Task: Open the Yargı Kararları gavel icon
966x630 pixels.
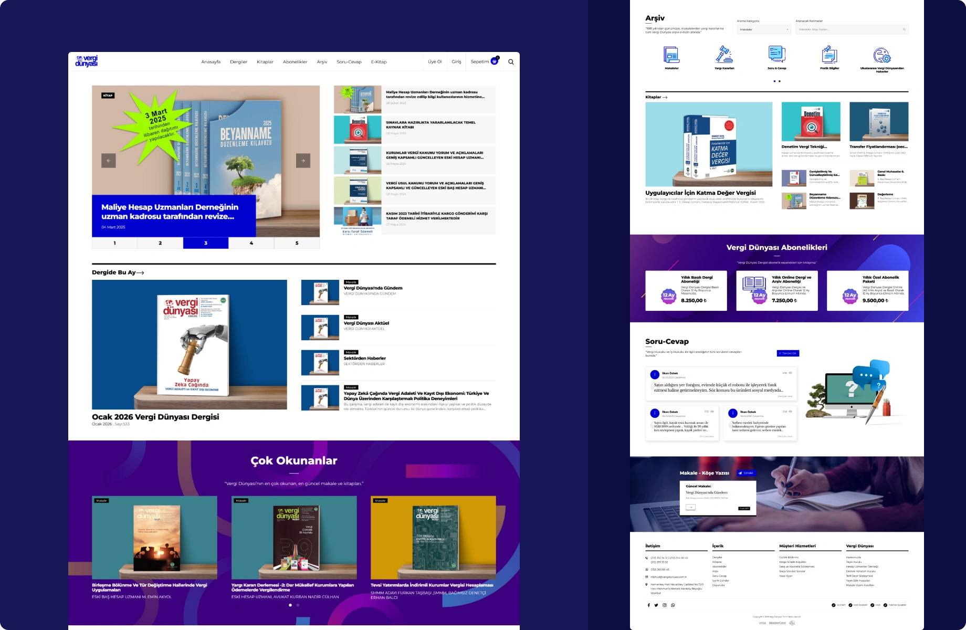Action: tap(724, 55)
